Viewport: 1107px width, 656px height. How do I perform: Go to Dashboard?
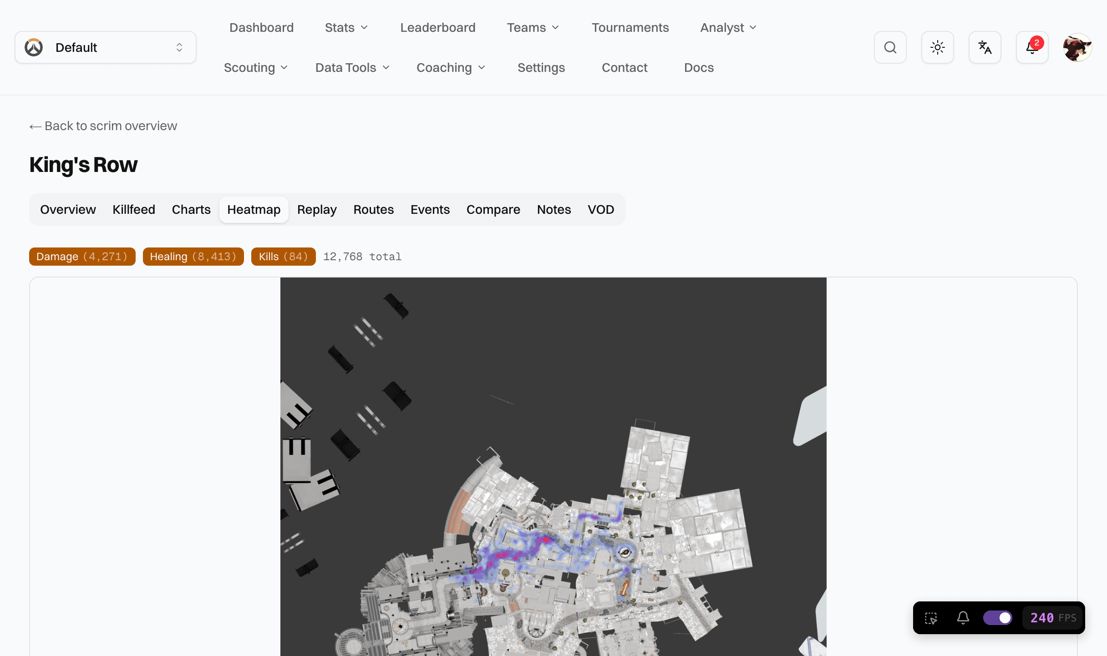coord(261,28)
